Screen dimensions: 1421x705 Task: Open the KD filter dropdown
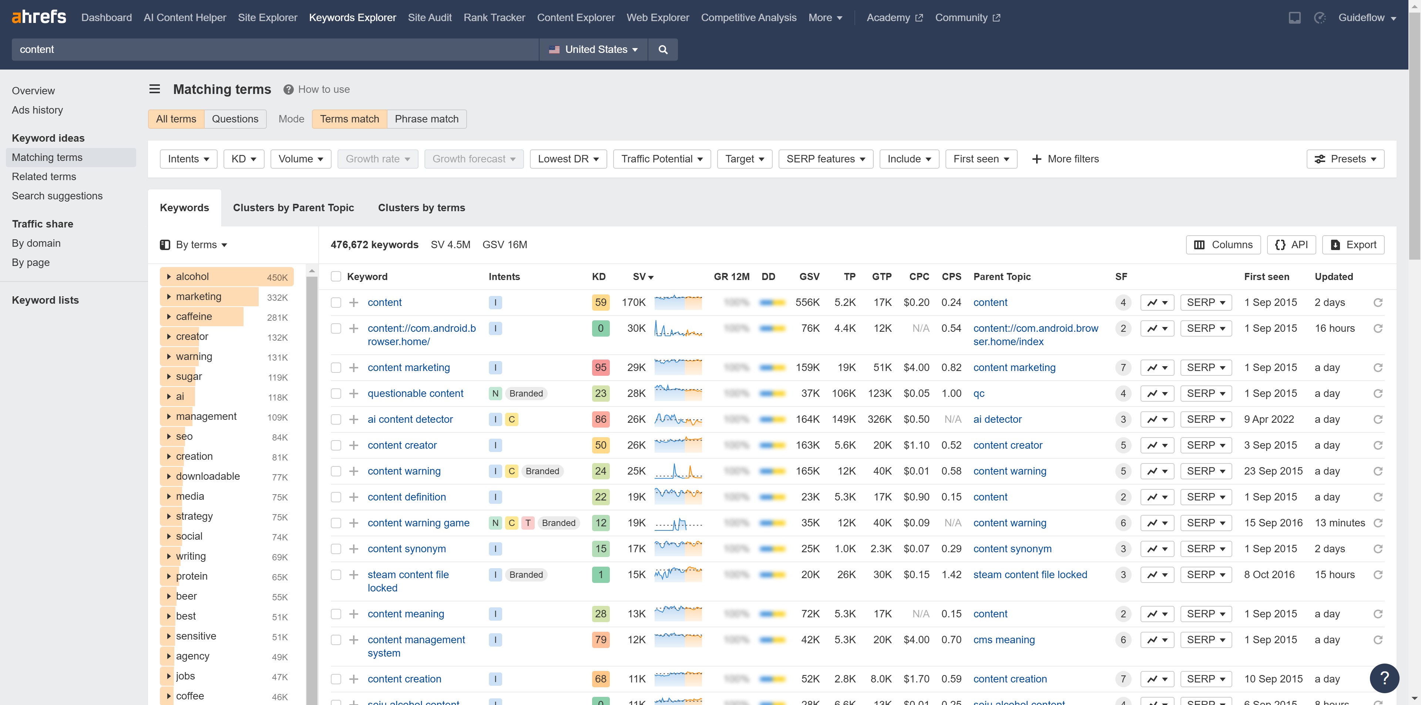coord(243,159)
